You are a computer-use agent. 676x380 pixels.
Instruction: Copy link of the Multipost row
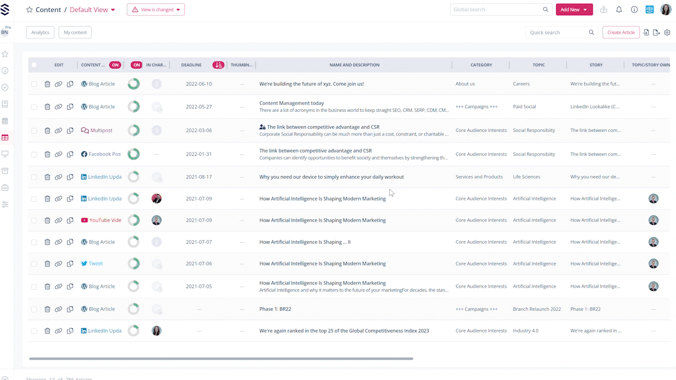59,130
